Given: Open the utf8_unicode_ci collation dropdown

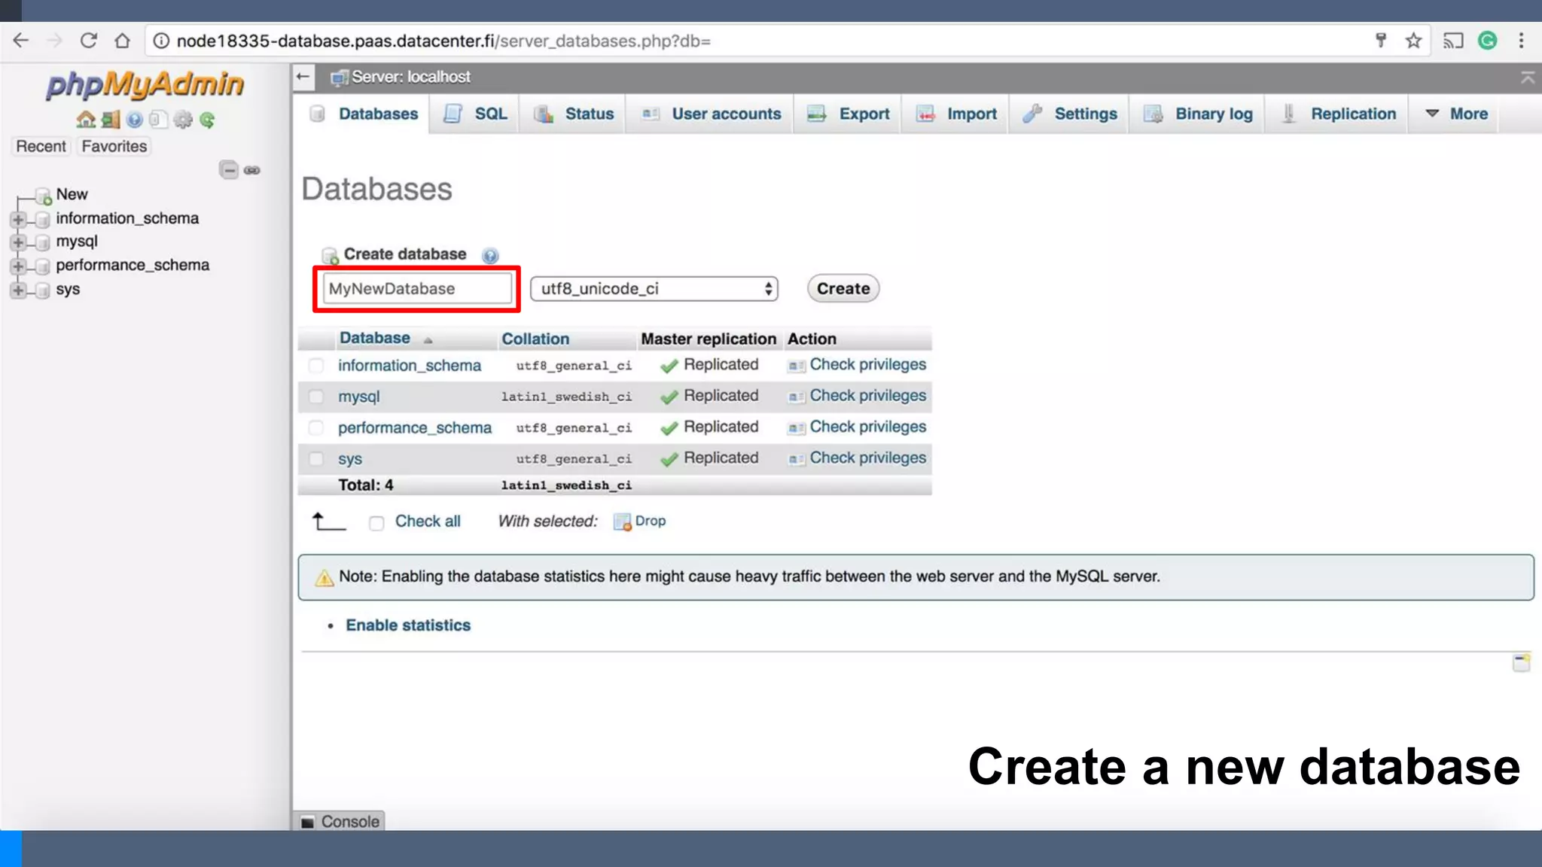Looking at the screenshot, I should click(x=654, y=289).
